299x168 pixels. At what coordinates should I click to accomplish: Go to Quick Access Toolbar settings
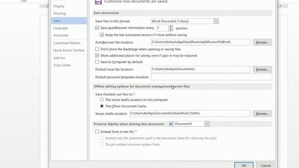coord(69,50)
